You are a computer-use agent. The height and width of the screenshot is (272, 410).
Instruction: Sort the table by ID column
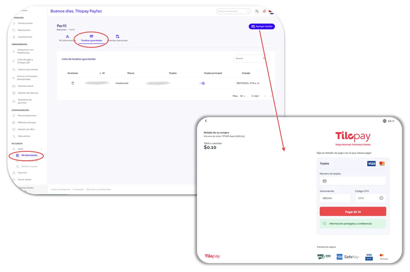(x=102, y=73)
